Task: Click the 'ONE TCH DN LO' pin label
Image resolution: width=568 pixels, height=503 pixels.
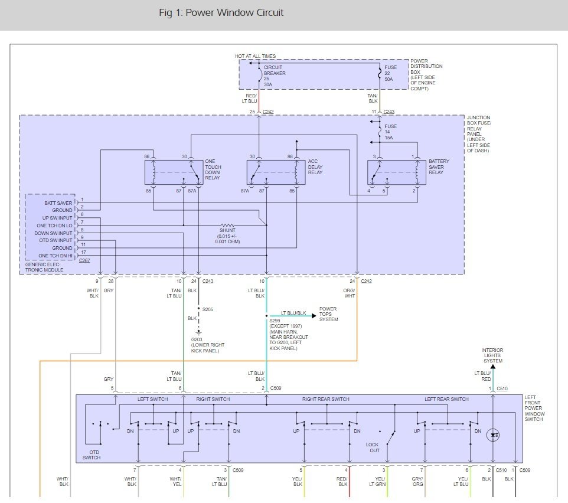Action: [x=54, y=226]
